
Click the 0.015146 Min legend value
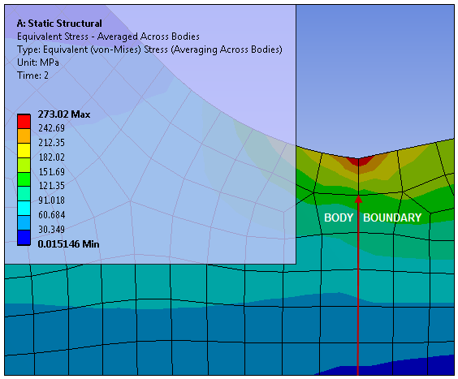(x=68, y=243)
